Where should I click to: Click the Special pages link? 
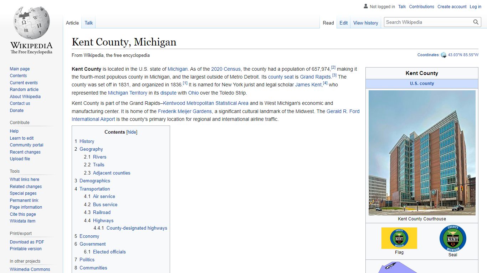23,193
